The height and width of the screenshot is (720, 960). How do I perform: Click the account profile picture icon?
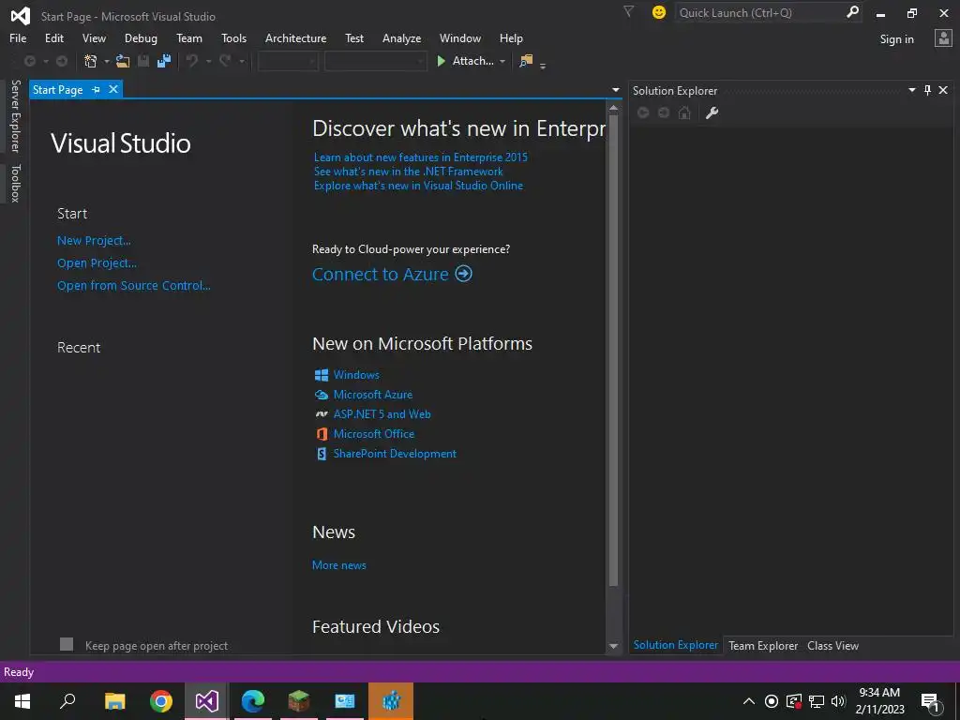943,37
